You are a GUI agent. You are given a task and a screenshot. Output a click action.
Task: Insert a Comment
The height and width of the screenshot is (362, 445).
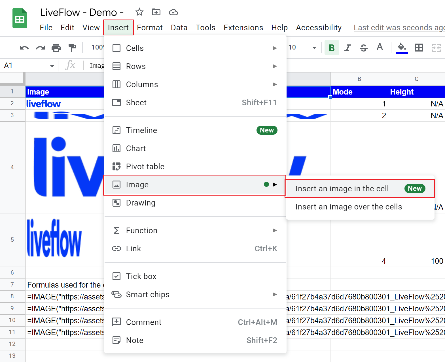pos(195,322)
